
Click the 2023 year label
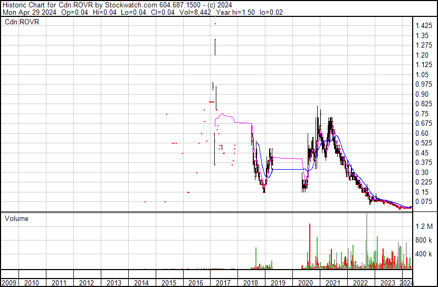click(x=388, y=283)
